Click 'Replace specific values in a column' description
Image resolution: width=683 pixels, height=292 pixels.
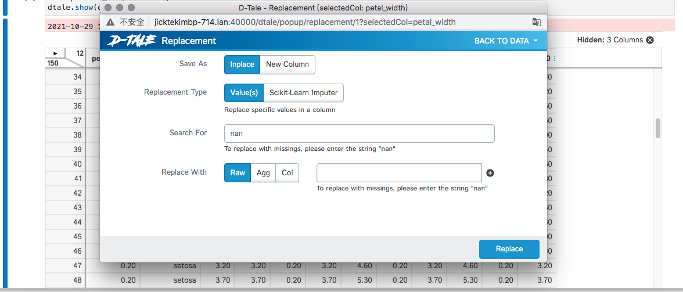(x=280, y=110)
